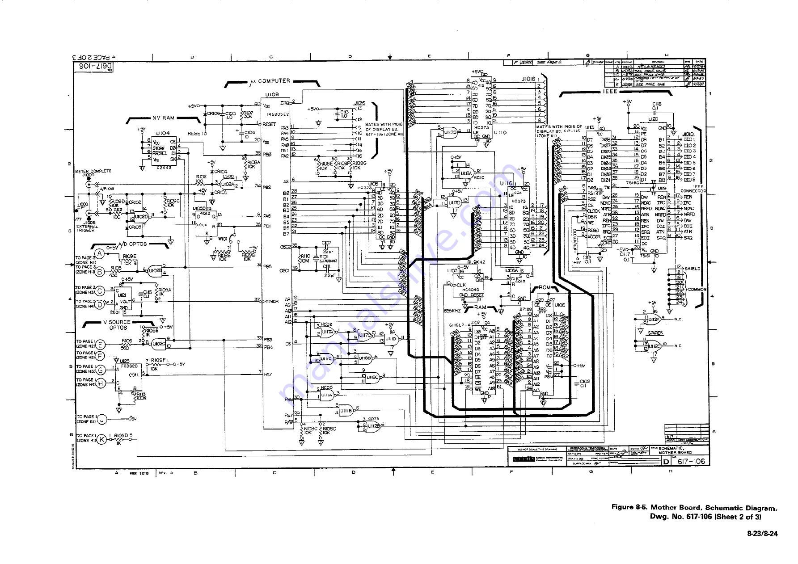Image resolution: width=798 pixels, height=564 pixels.
Task: Click the U111A HC00 gate symbol
Action: click(x=327, y=395)
